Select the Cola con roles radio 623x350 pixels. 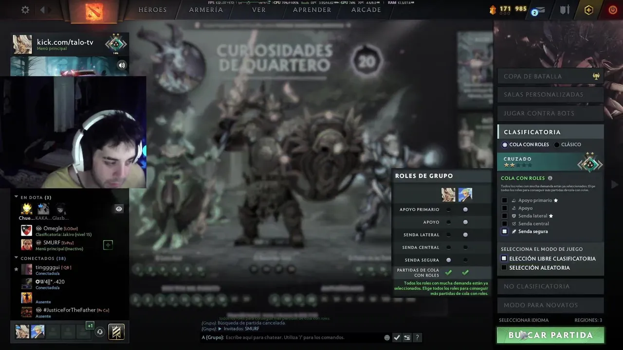tap(505, 144)
